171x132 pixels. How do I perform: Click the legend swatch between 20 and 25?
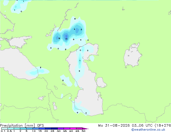point(48,128)
